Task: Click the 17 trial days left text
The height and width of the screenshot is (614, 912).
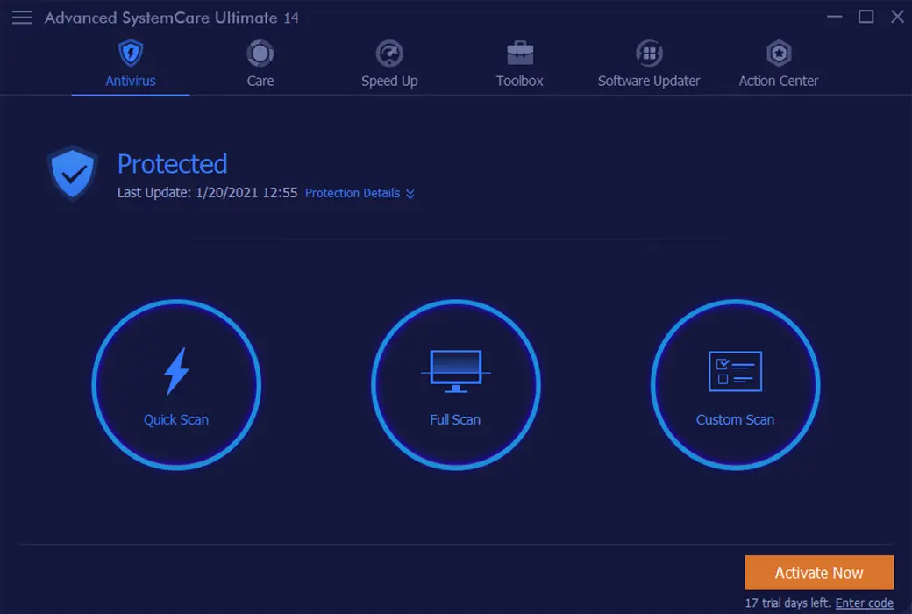Action: (x=788, y=603)
